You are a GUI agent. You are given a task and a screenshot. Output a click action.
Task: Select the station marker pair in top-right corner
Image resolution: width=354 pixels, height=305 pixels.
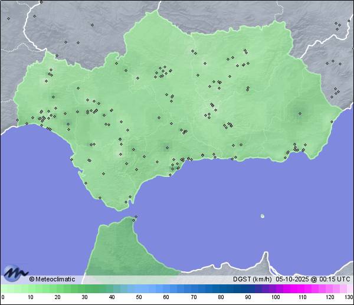click(x=337, y=24)
